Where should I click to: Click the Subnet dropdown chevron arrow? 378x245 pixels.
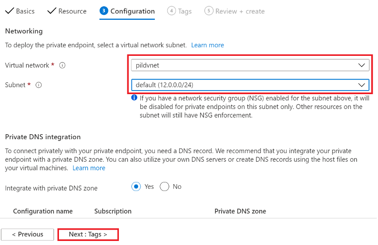click(x=361, y=85)
